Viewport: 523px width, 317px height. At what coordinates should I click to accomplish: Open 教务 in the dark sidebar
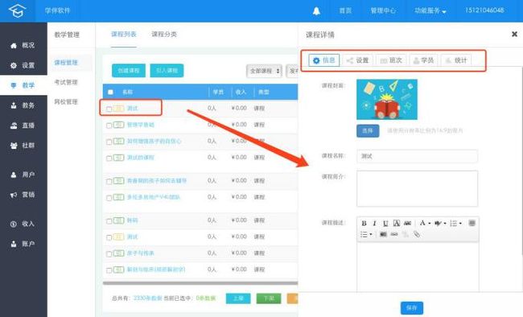pos(23,105)
